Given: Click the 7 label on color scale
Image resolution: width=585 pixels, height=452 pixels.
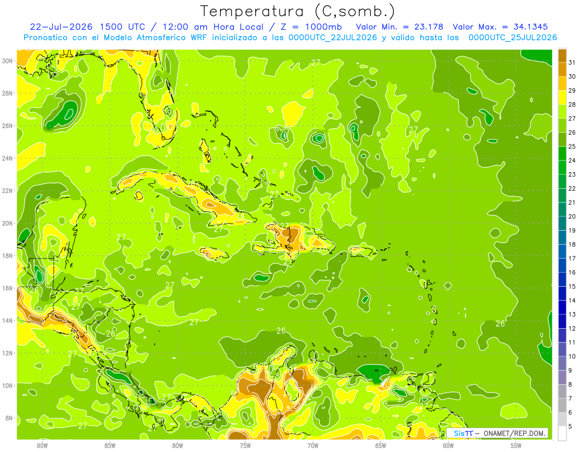Looking at the screenshot, I should tap(570, 399).
